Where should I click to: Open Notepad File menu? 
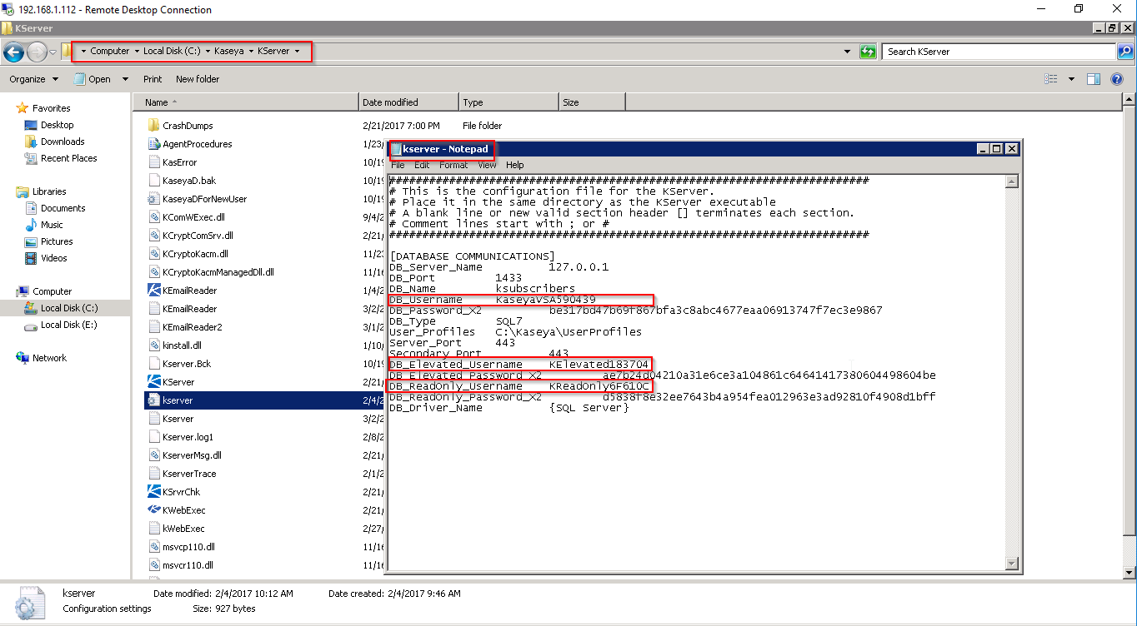click(x=398, y=165)
